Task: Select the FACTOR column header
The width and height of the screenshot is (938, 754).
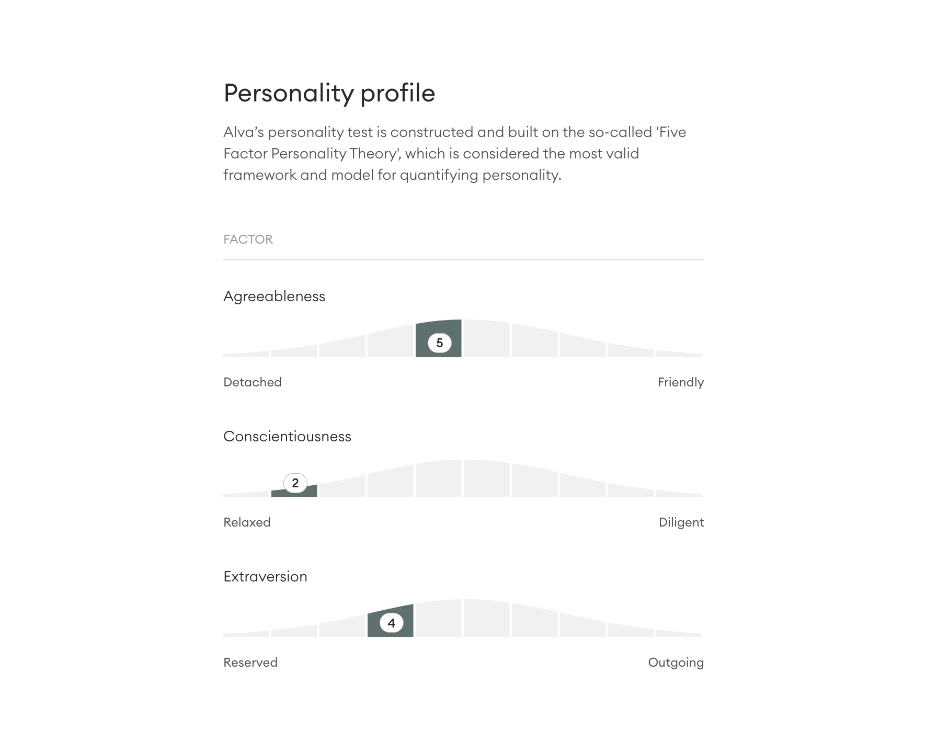Action: 248,239
